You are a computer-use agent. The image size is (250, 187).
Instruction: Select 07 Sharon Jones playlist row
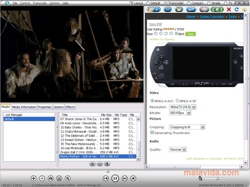click(x=98, y=119)
